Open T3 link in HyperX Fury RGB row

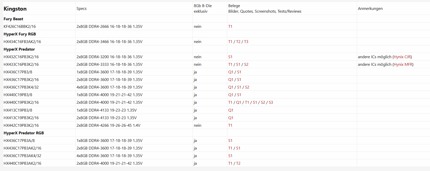246,42
